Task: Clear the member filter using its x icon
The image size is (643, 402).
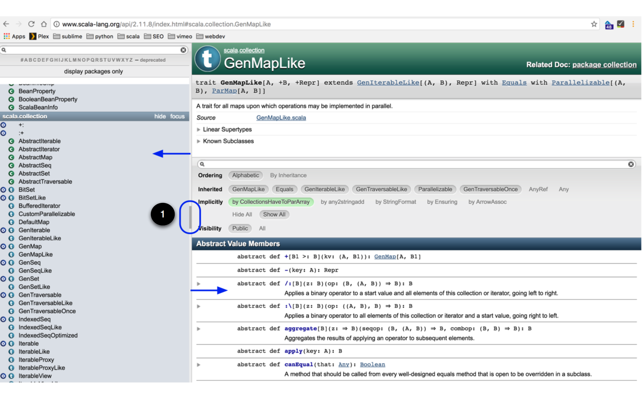Action: click(x=631, y=164)
